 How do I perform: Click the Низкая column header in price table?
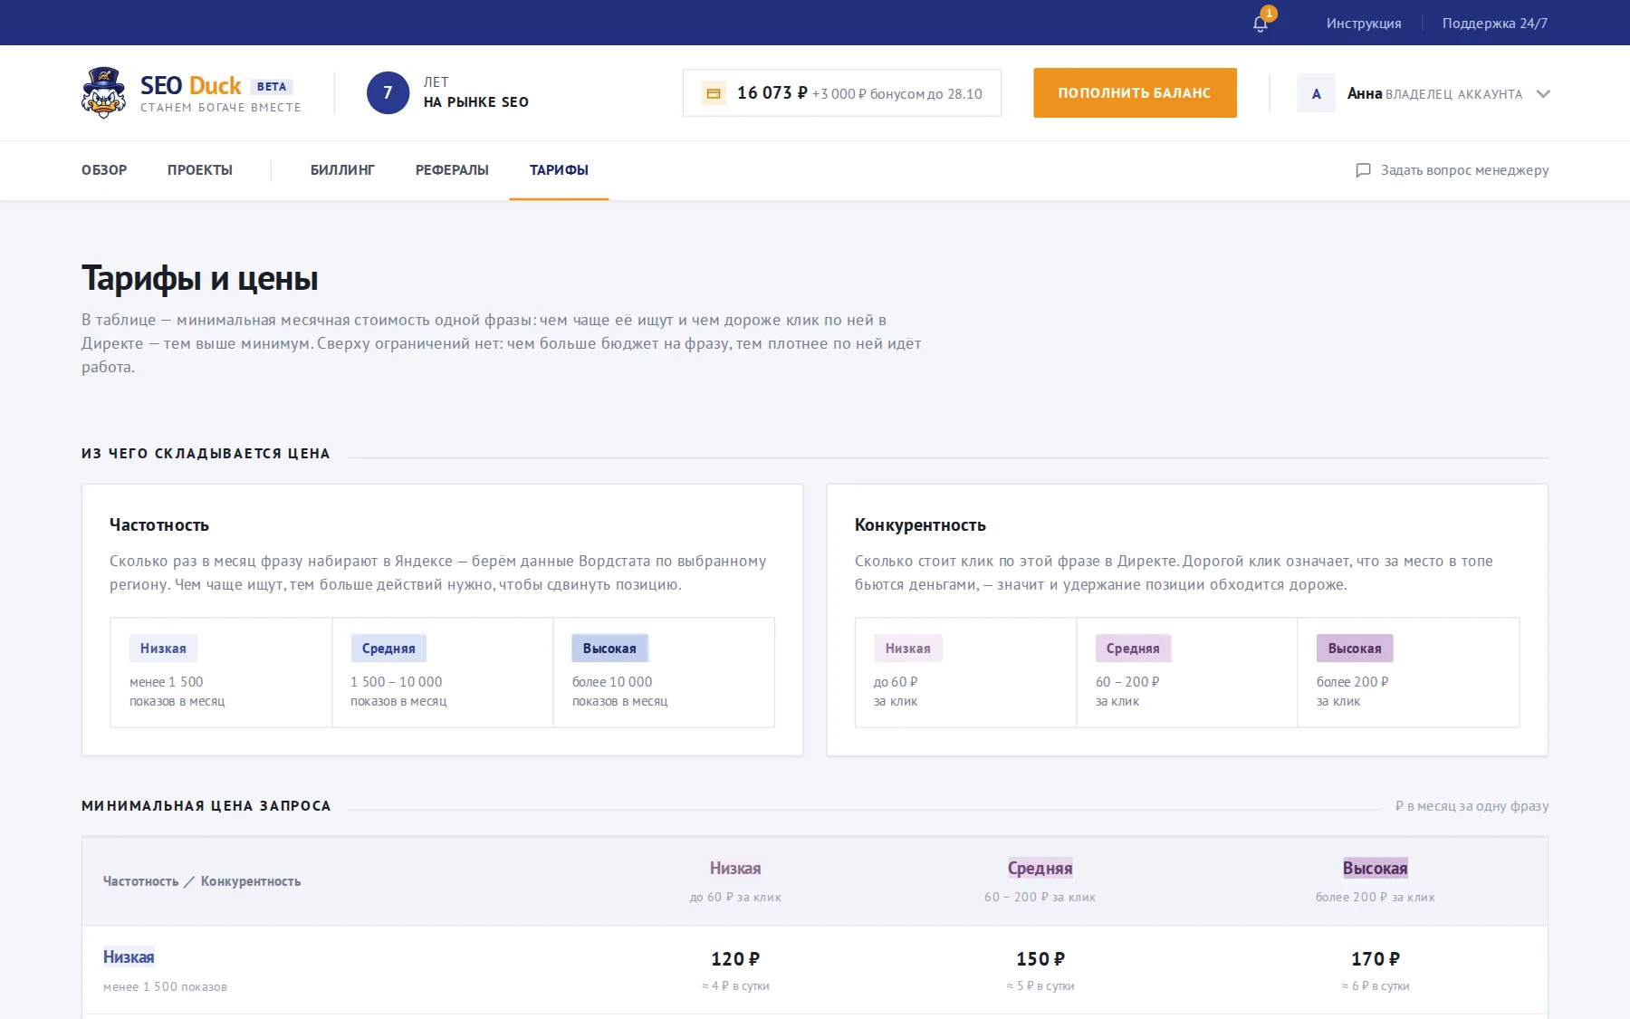click(735, 869)
